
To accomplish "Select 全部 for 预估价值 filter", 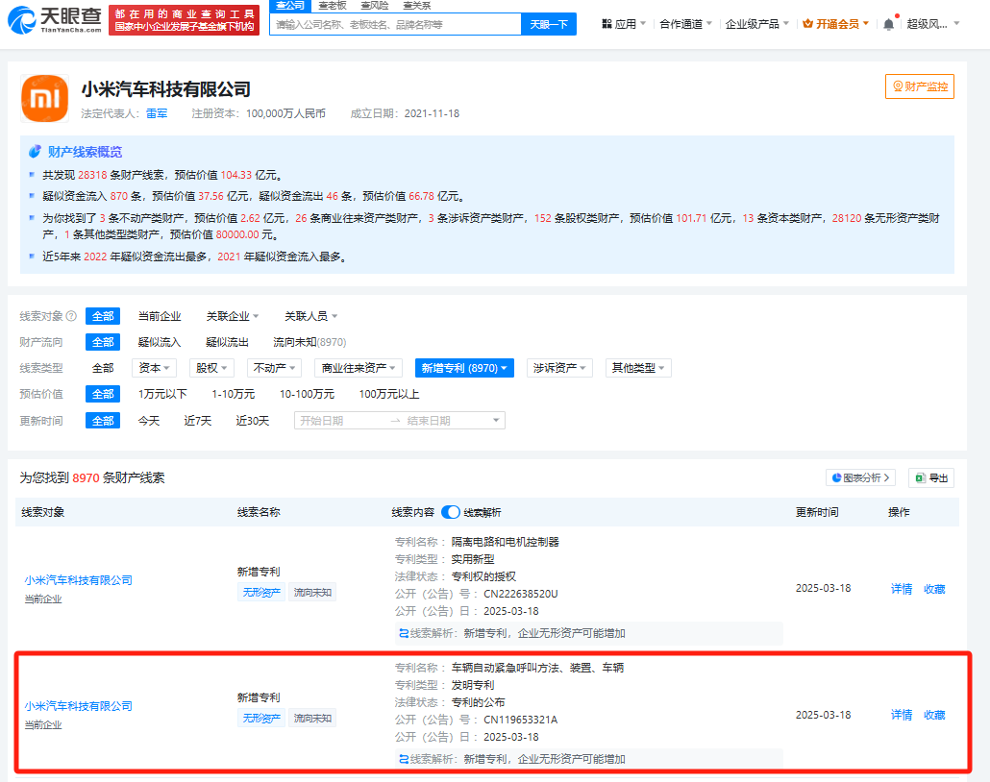I will [x=103, y=394].
